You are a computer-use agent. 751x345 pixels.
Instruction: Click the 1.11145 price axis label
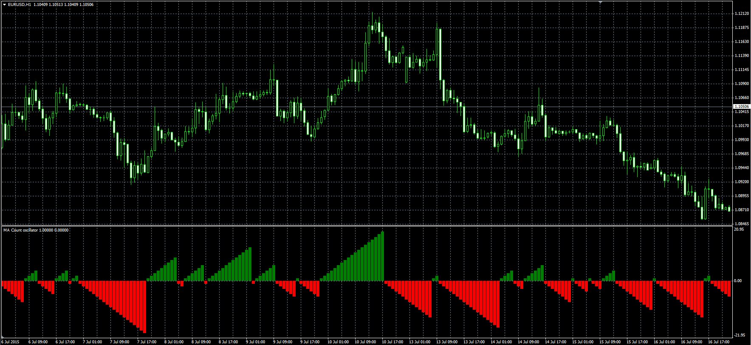tap(742, 70)
